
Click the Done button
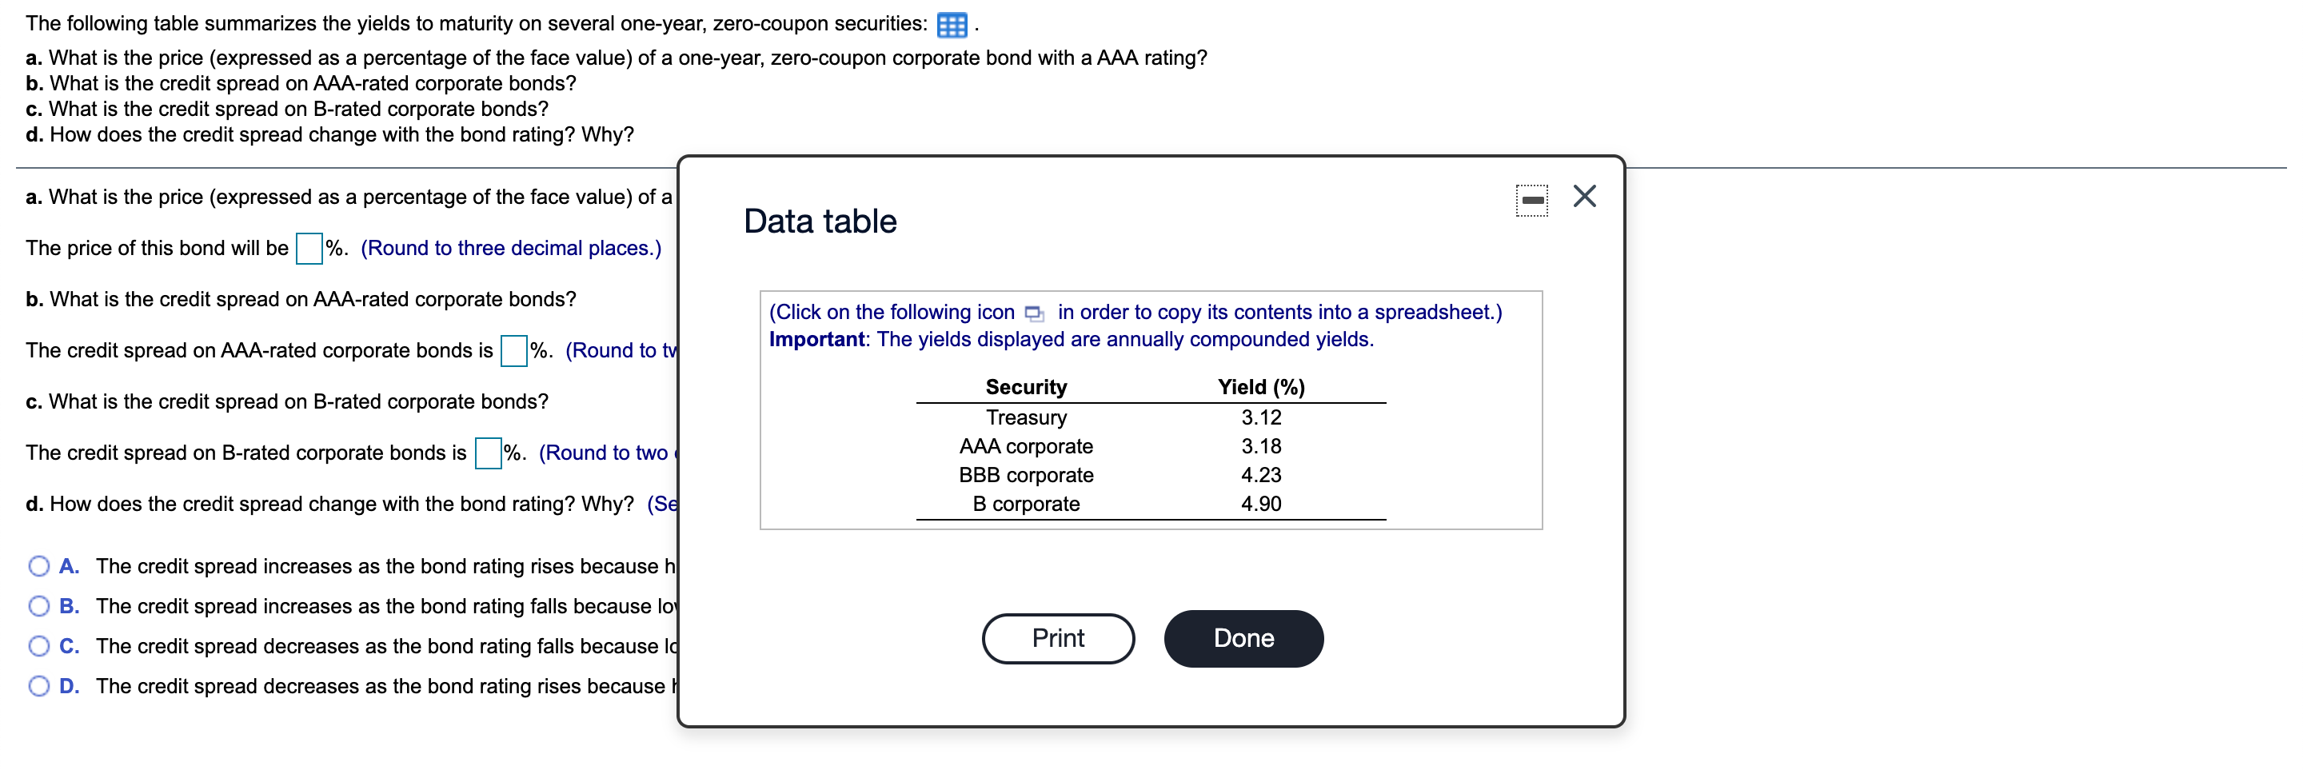coord(1243,637)
